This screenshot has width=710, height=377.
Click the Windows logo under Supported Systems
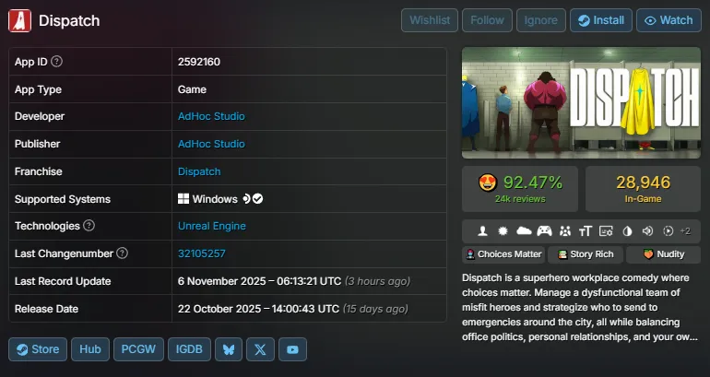183,199
